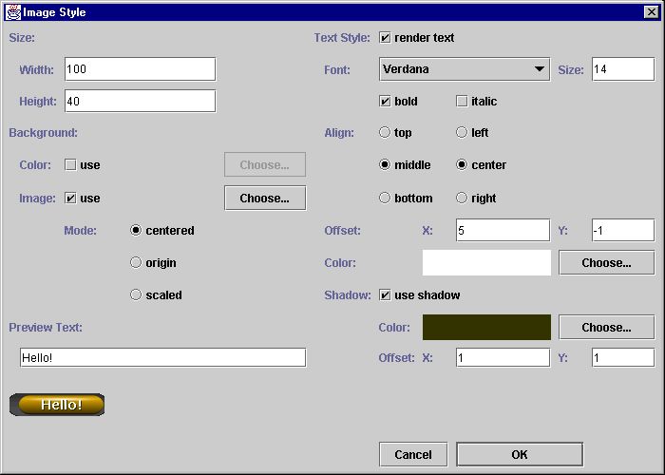Viewport: 665px width, 475px height.
Task: Click the Mode: label
Action: coord(80,230)
